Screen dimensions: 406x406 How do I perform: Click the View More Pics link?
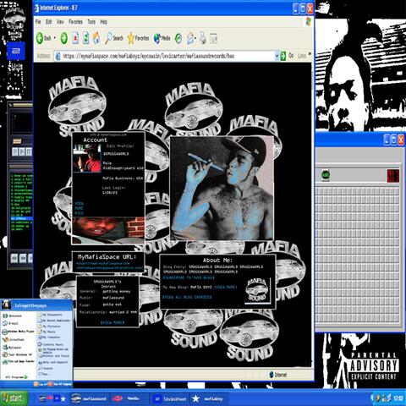tap(79, 208)
